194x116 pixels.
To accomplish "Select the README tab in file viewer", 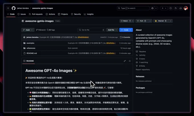I will tap(29, 61).
